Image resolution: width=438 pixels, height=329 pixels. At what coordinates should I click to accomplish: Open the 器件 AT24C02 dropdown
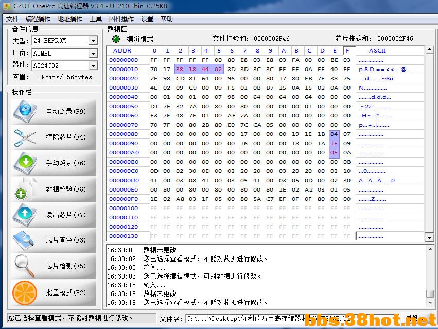(93, 66)
